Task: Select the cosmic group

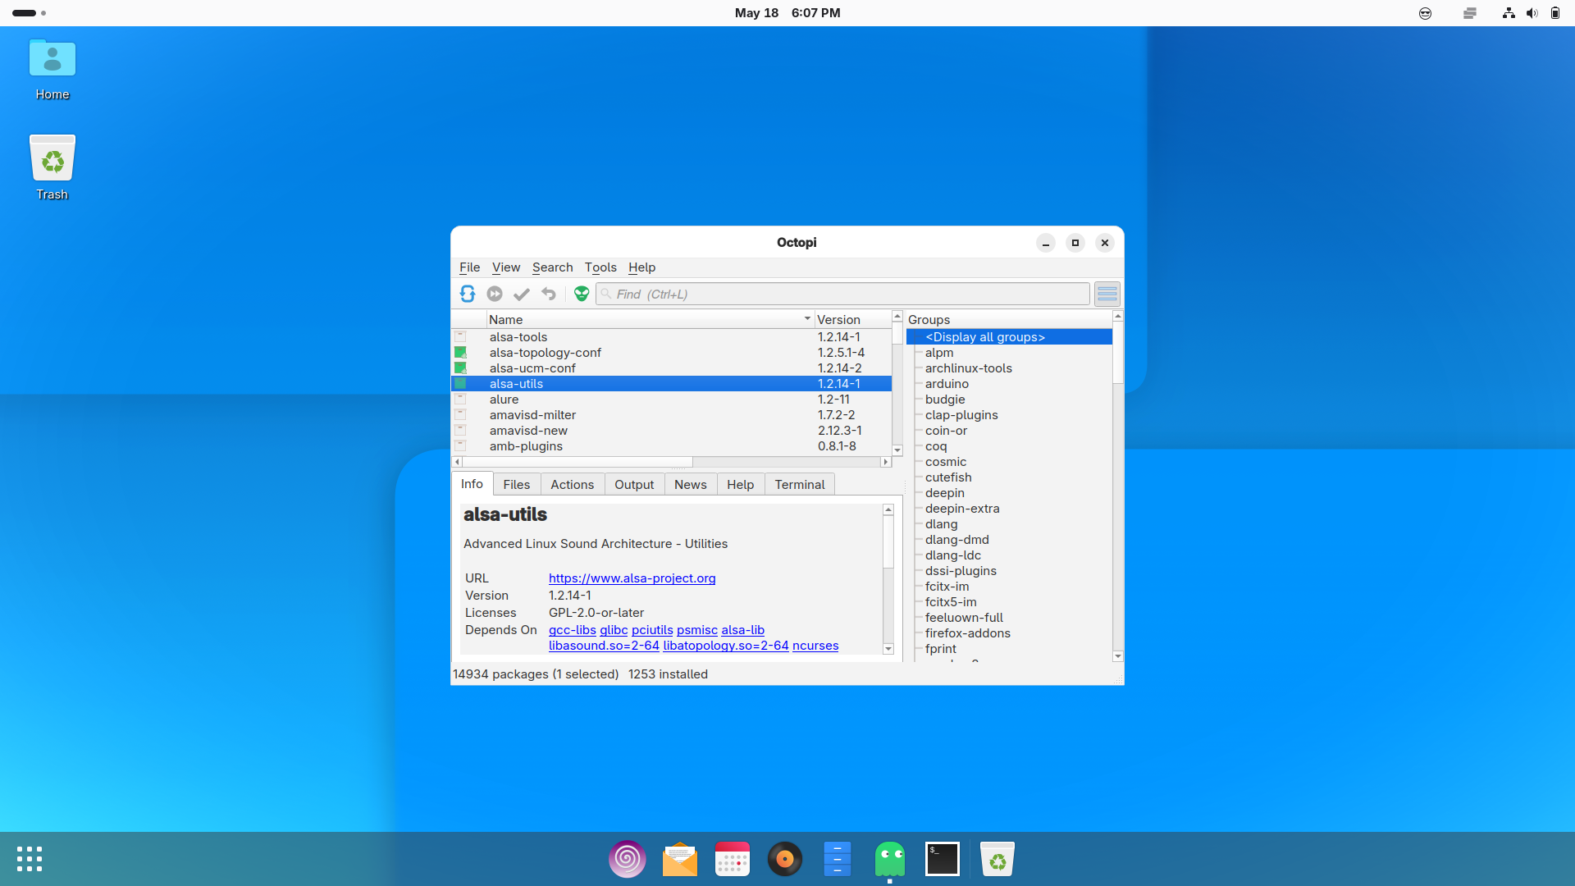Action: (x=946, y=462)
